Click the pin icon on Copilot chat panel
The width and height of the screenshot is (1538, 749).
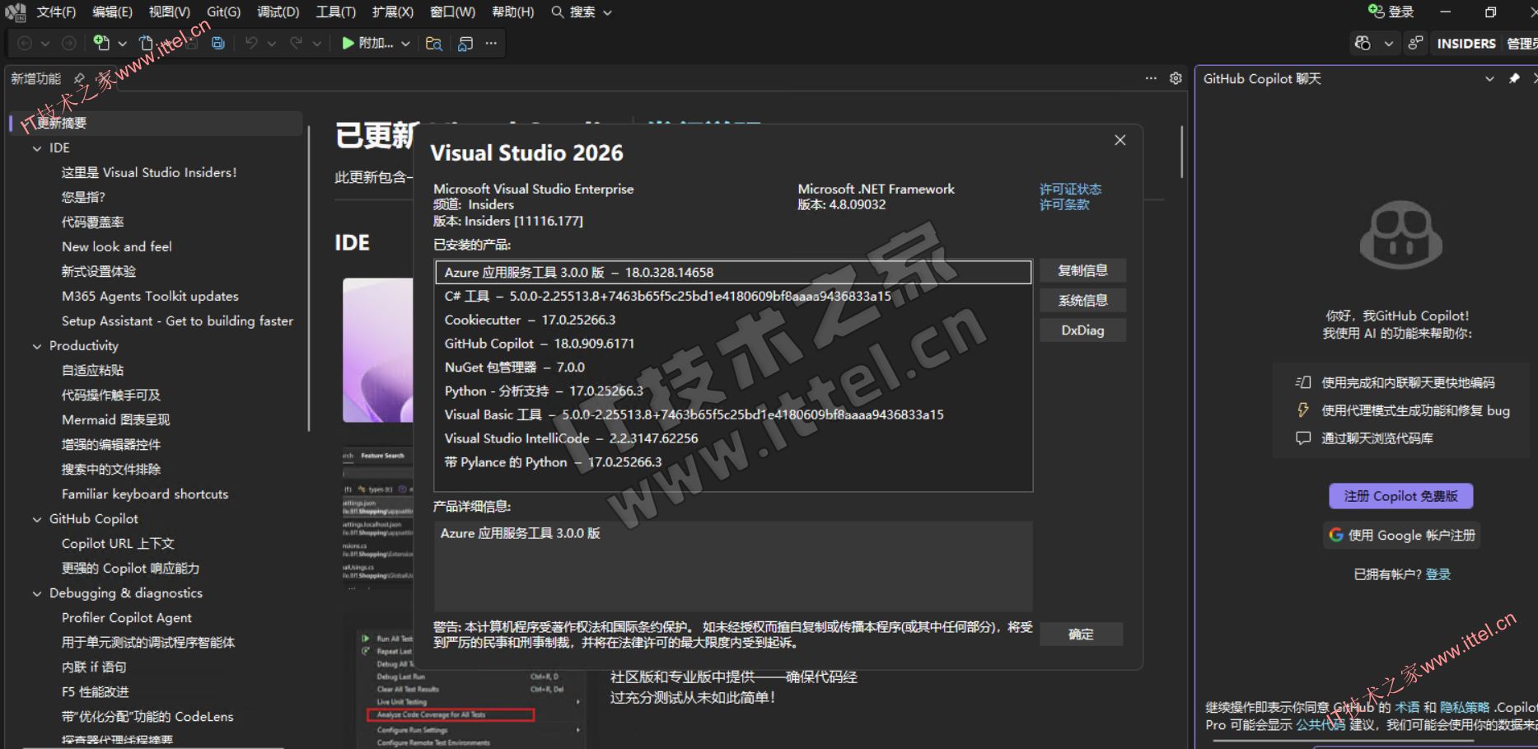click(x=1514, y=78)
